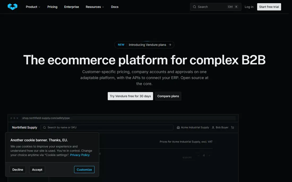
Task: Click the Compare plans button
Action: [168, 96]
